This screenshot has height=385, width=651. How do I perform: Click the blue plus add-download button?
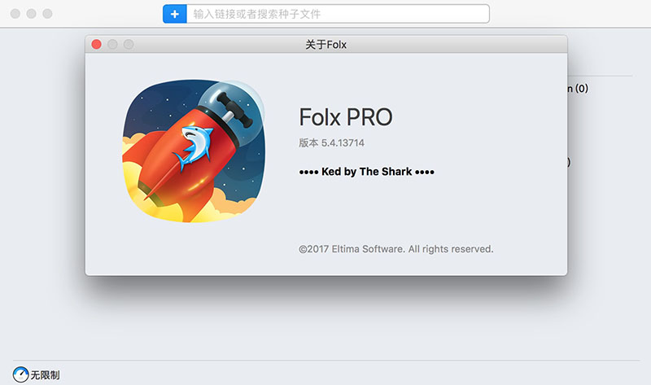(174, 14)
